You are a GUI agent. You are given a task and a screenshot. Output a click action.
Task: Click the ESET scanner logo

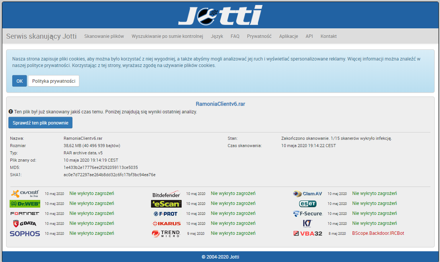point(307,204)
